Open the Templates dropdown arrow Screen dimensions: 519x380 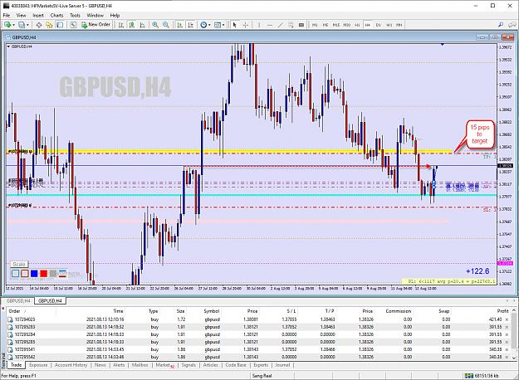click(223, 25)
